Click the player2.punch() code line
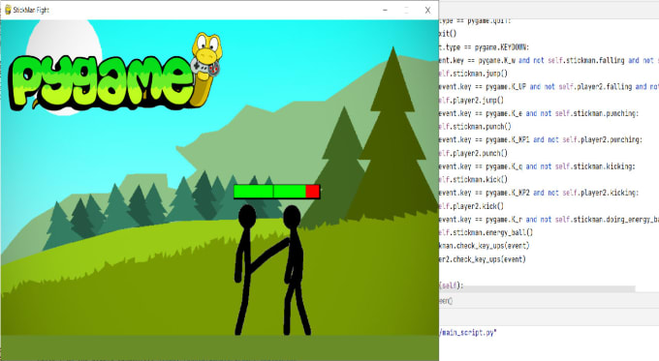 pos(473,153)
